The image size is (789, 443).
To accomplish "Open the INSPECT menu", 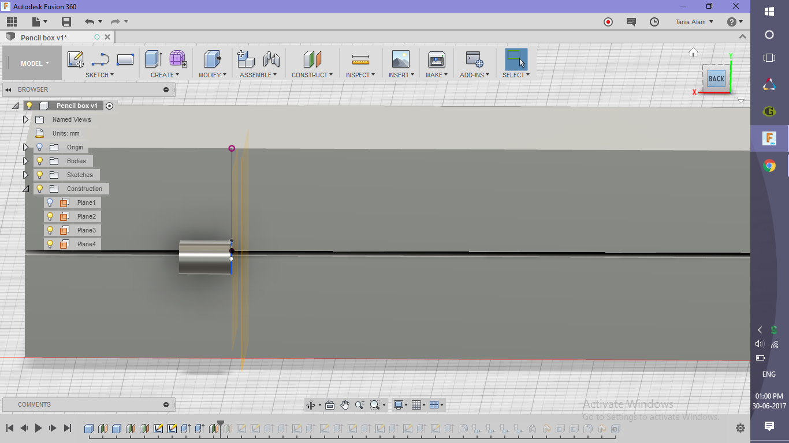I will coord(360,75).
